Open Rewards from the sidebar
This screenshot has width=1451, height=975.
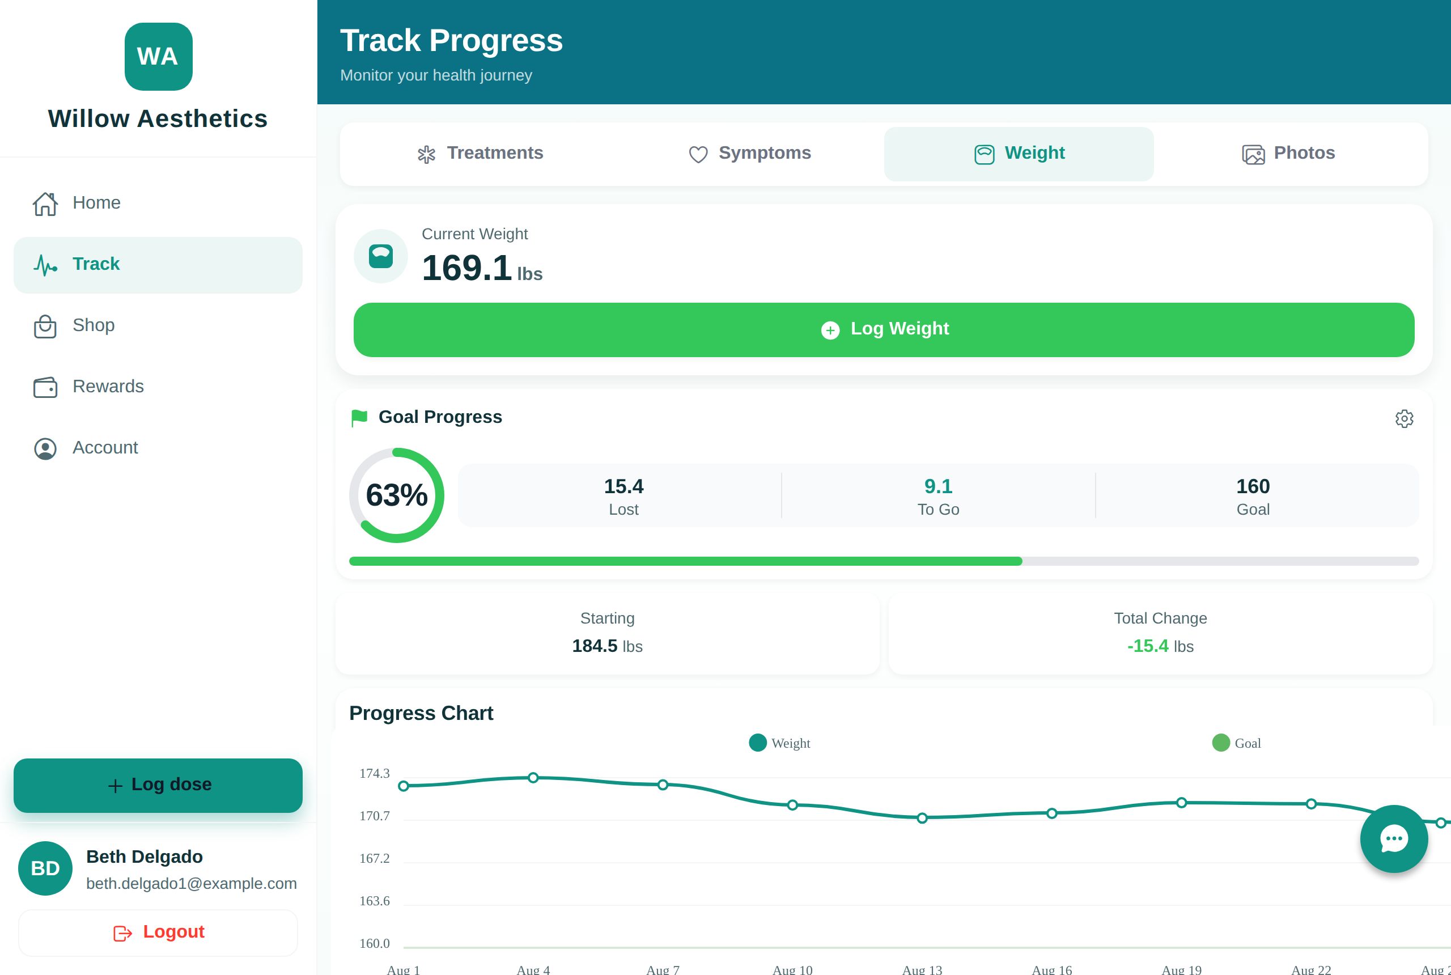click(158, 387)
